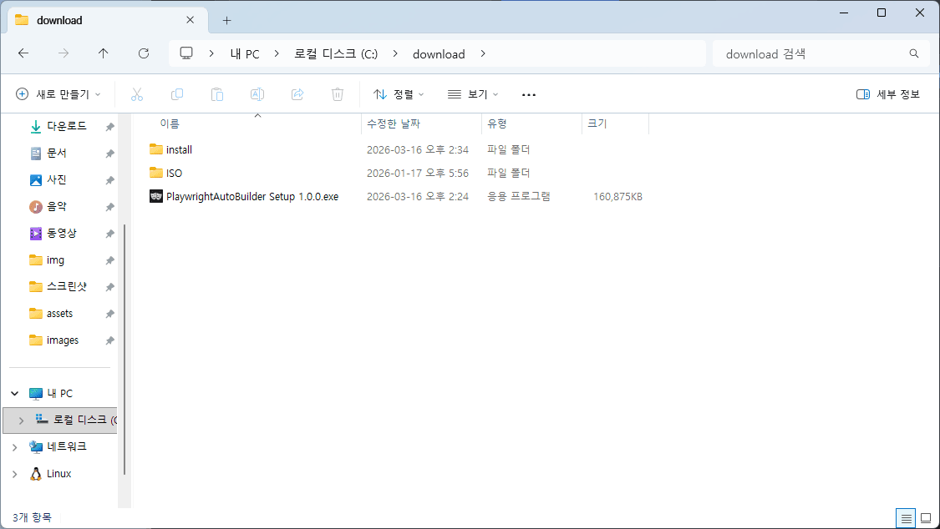
Task: Refresh the folder view
Action: click(143, 53)
